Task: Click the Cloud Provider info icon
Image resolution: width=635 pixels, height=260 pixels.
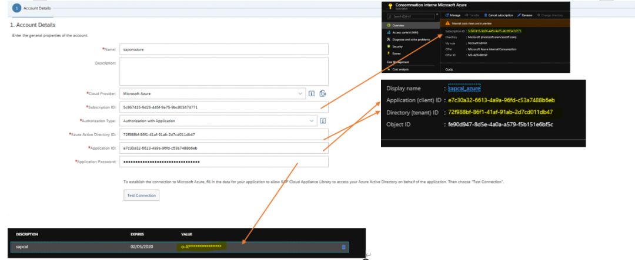Action: pyautogui.click(x=312, y=93)
